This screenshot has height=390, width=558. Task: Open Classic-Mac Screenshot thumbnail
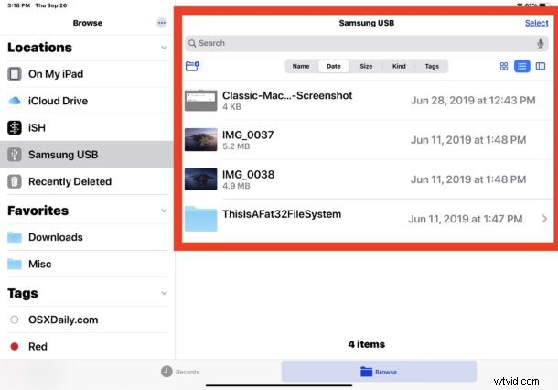point(200,101)
